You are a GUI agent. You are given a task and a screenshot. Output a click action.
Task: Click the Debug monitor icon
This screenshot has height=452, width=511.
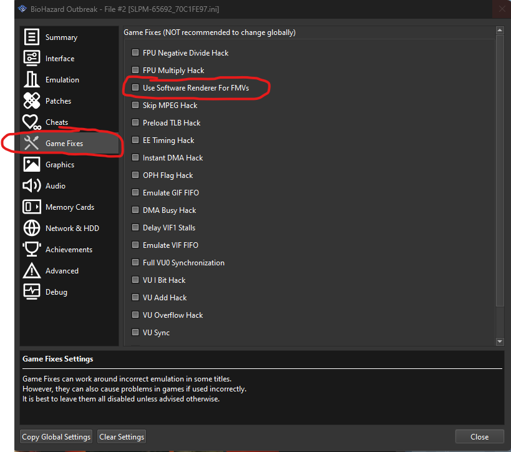(x=32, y=292)
